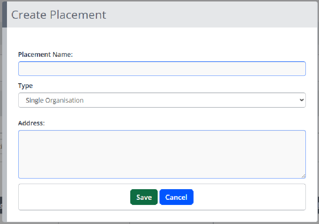The height and width of the screenshot is (224, 319).
Task: Click inside the Address text area
Action: [x=162, y=154]
